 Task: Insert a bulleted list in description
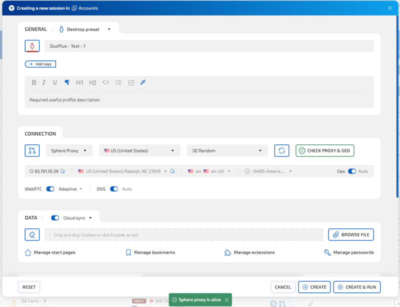coord(118,82)
